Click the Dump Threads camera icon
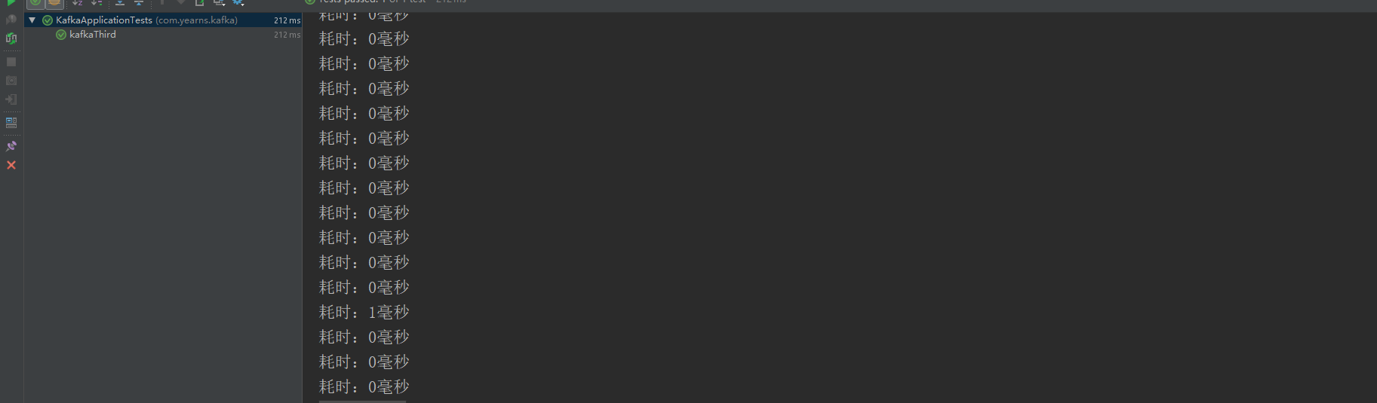Screen dimensions: 1377x403 (x=11, y=81)
